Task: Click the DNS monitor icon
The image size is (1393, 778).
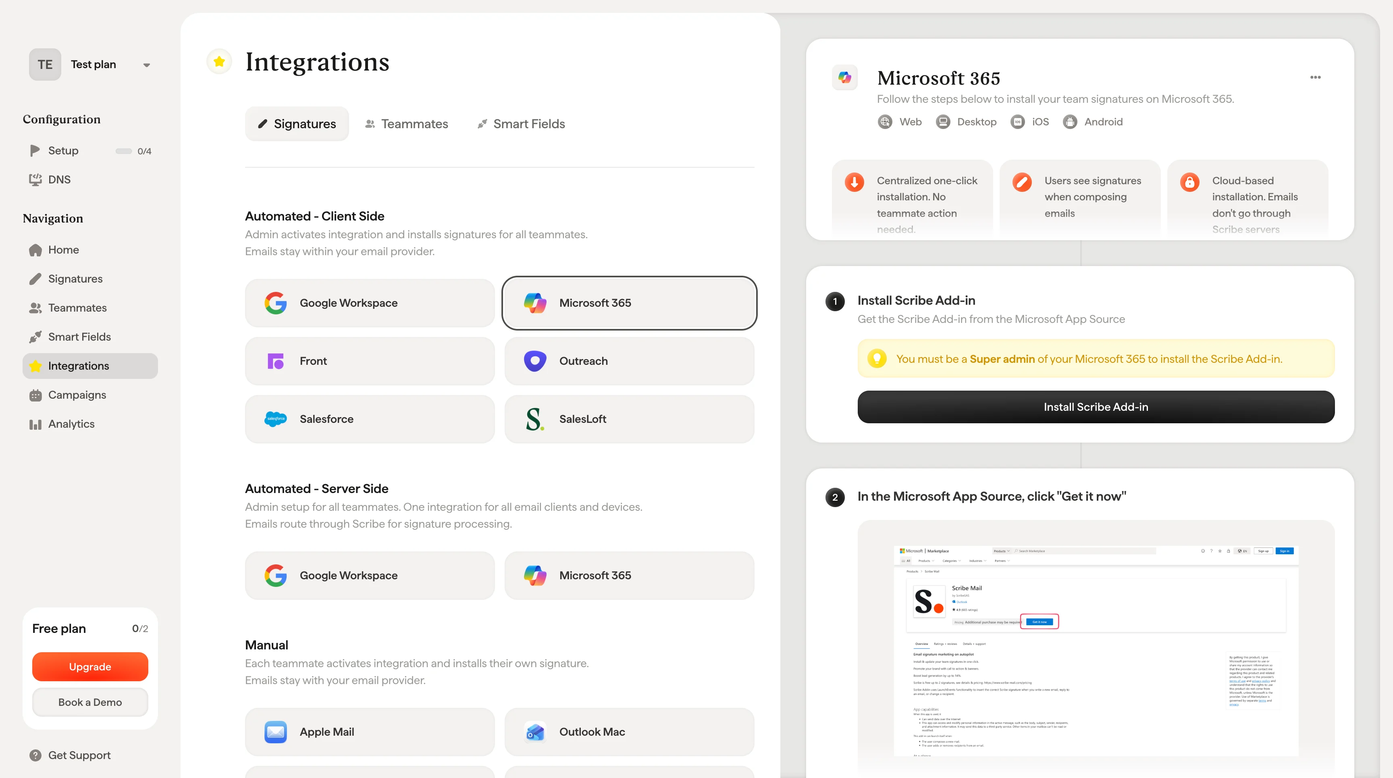Action: (35, 179)
